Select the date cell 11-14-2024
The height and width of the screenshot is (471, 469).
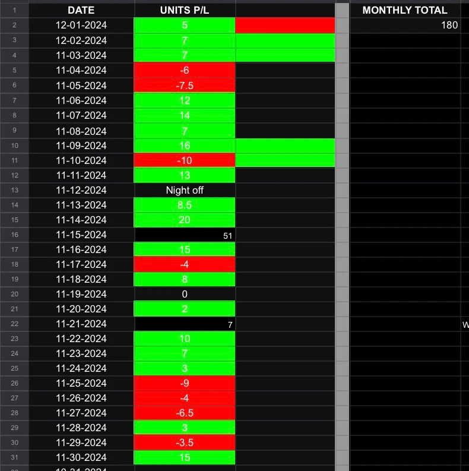81,220
